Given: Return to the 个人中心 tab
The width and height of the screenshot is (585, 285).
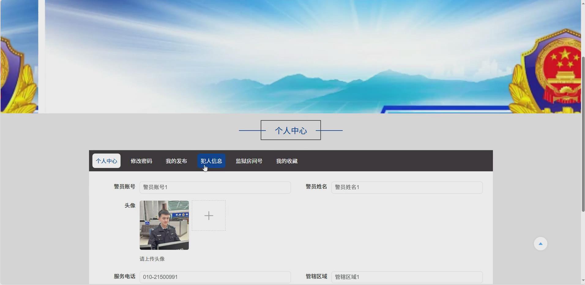Looking at the screenshot, I should click(106, 161).
